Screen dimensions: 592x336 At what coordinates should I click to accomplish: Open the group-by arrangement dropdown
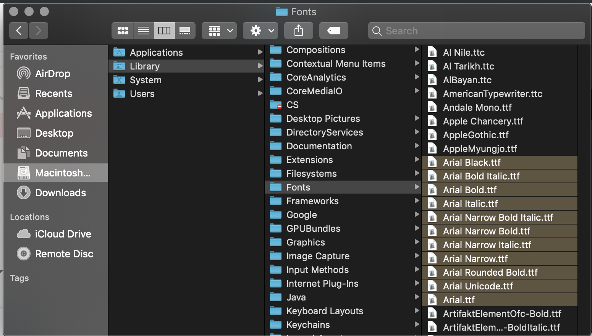[x=219, y=31]
